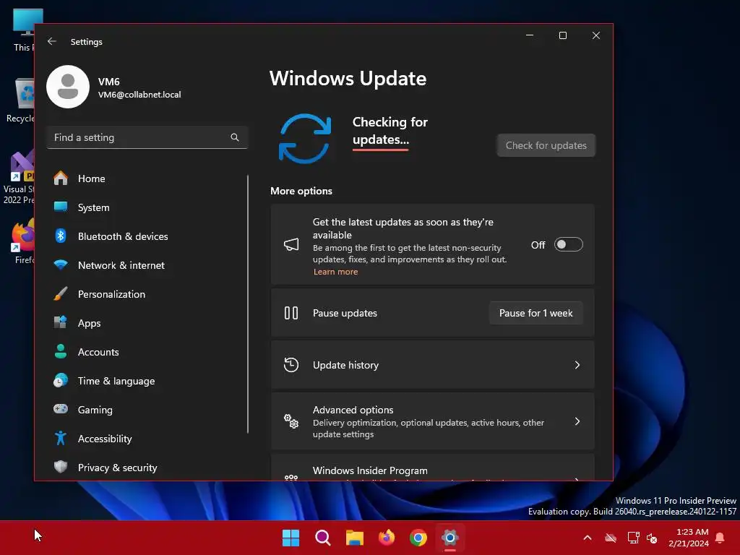The image size is (740, 555).
Task: Open File Explorer from taskbar
Action: point(354,538)
